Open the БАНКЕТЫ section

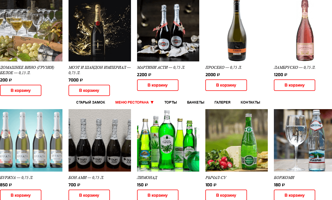pyautogui.click(x=196, y=102)
